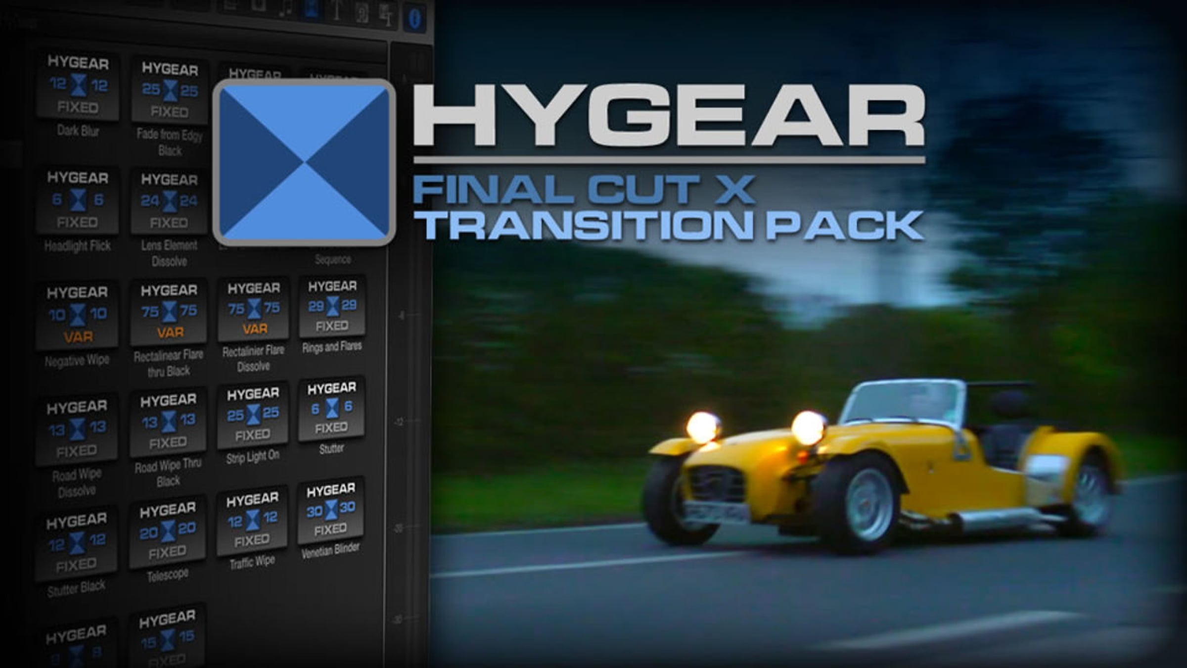Open the Themes browser icon
The height and width of the screenshot is (668, 1187).
coord(387,15)
